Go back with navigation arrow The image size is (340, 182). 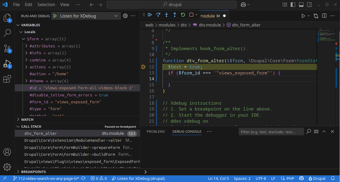coord(92,5)
